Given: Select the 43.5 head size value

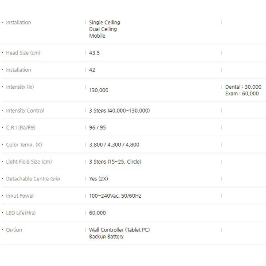Looking at the screenshot, I should click(94, 53).
